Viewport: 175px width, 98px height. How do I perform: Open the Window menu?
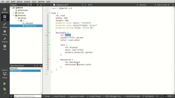click(41, 2)
